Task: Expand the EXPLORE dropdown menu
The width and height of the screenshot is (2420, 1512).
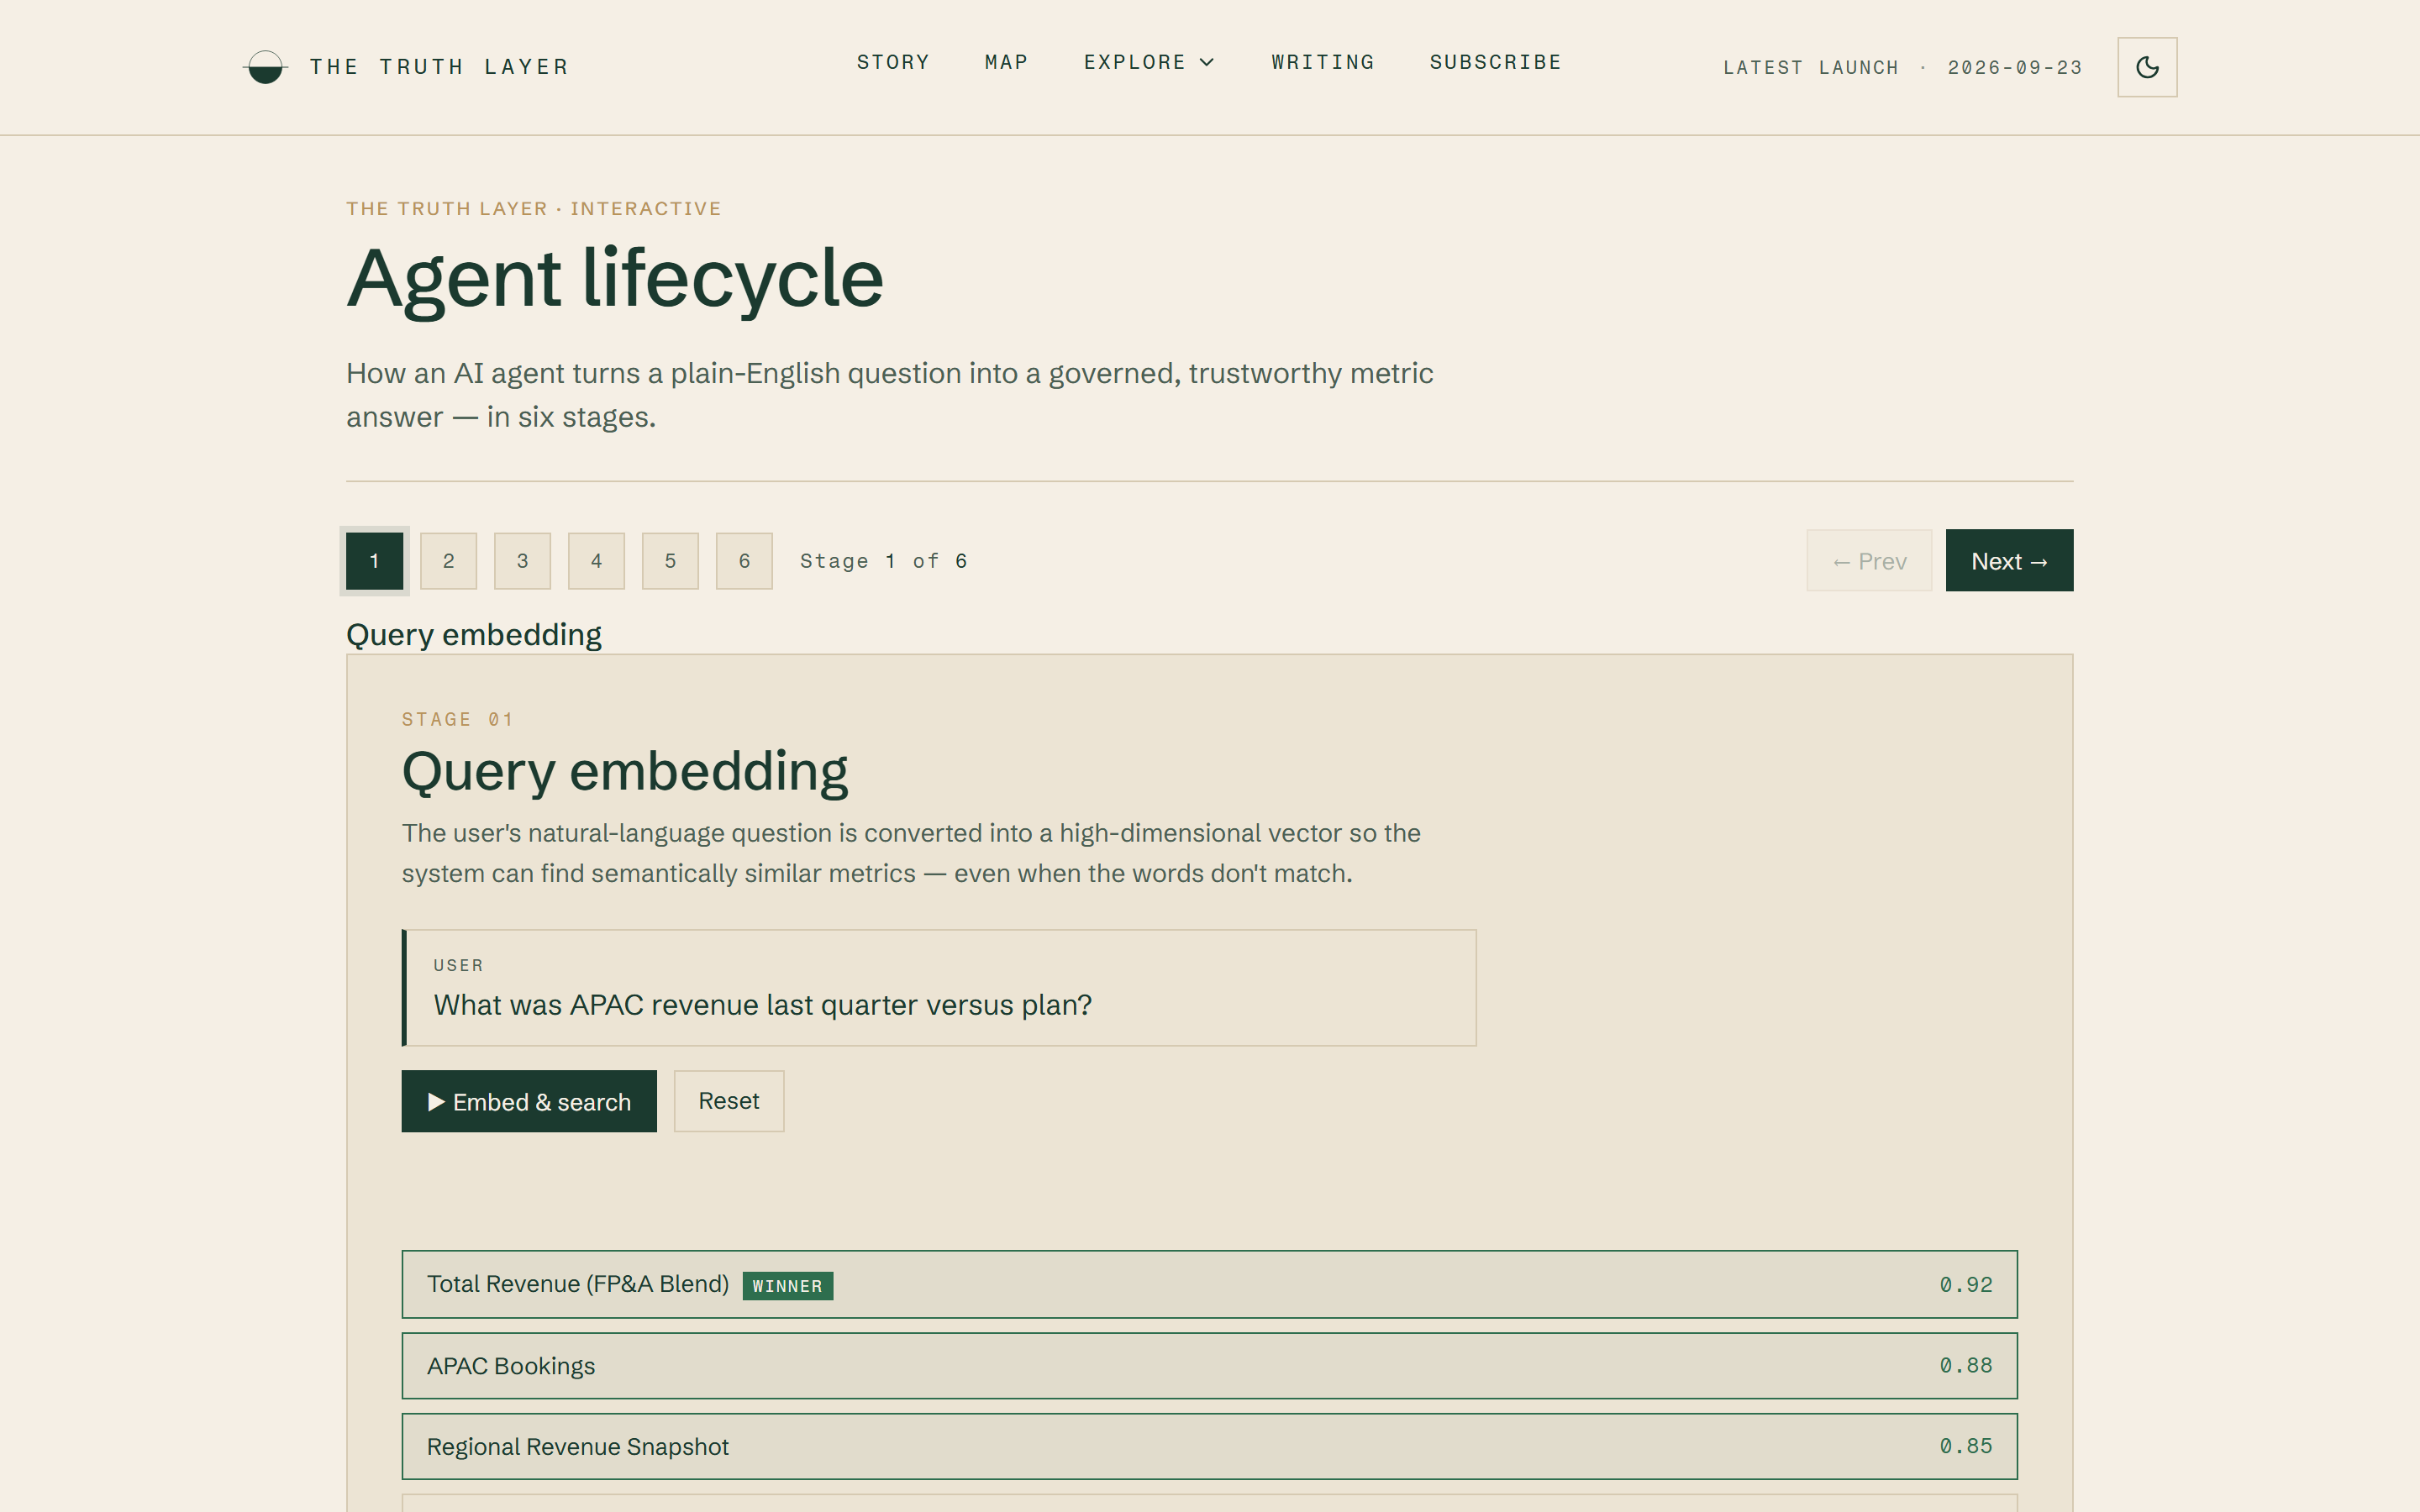Action: (1149, 62)
